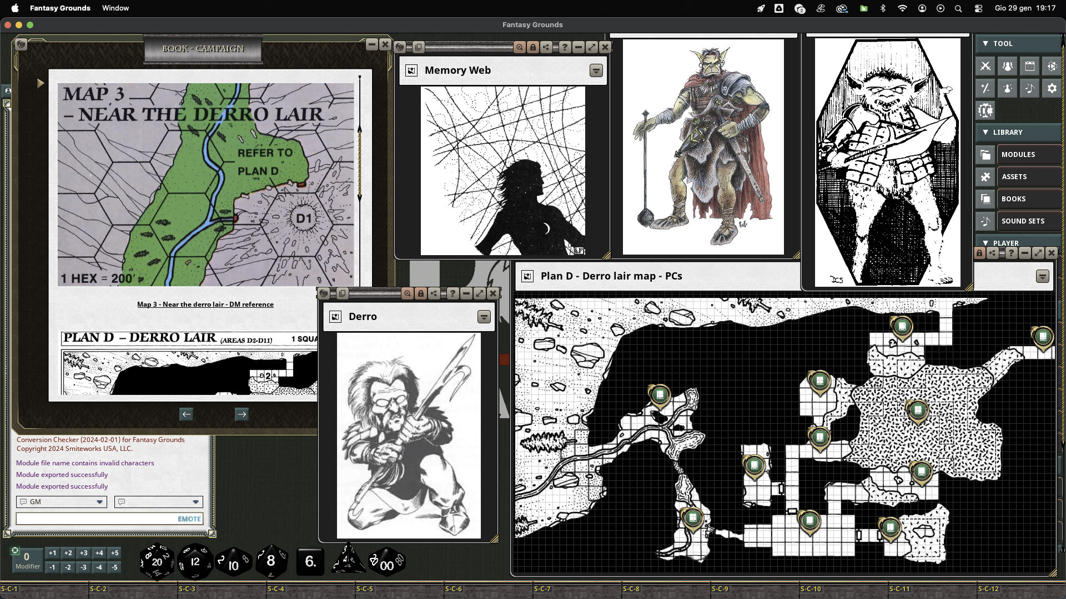Toggle the lock on the Memory Web window
This screenshot has width=1066, height=599.
(533, 47)
